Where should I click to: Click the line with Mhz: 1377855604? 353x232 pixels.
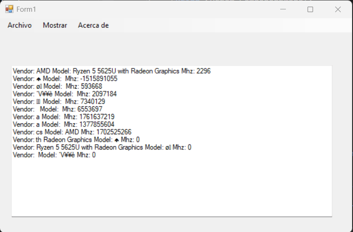point(64,125)
